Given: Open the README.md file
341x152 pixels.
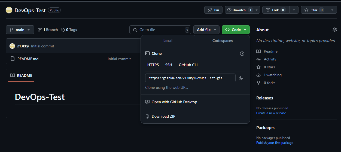Looking at the screenshot, I should point(28,59).
